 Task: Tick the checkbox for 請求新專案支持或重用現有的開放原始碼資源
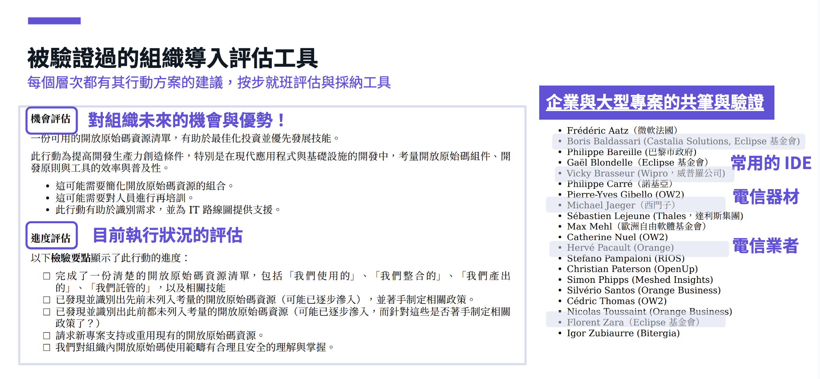pos(47,336)
